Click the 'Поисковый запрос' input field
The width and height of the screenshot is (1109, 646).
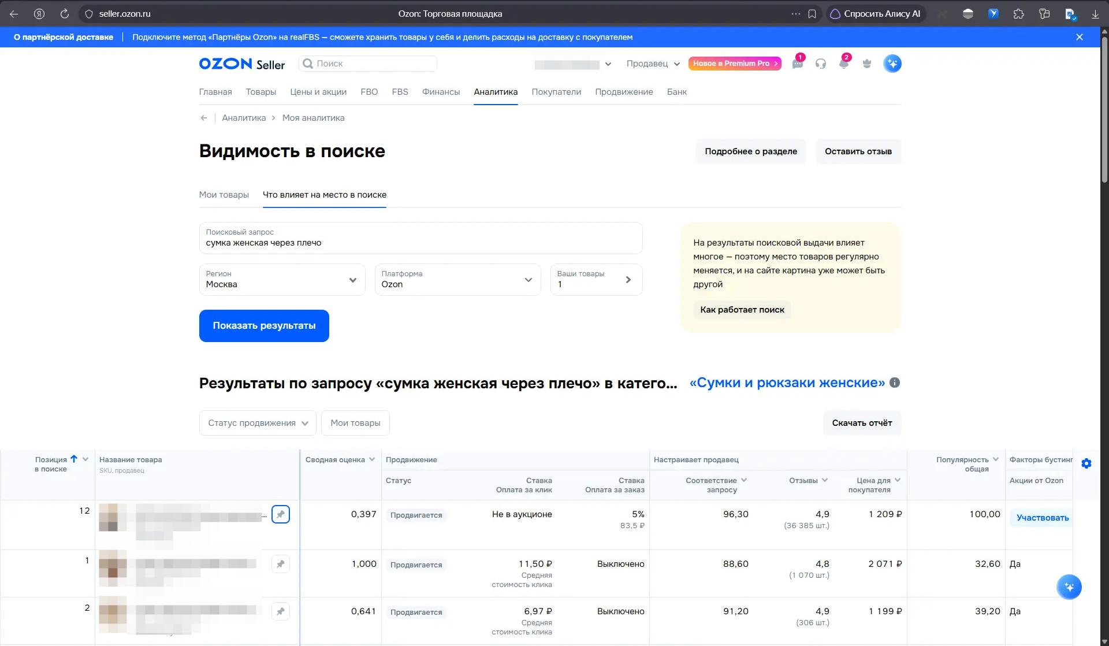(x=421, y=238)
